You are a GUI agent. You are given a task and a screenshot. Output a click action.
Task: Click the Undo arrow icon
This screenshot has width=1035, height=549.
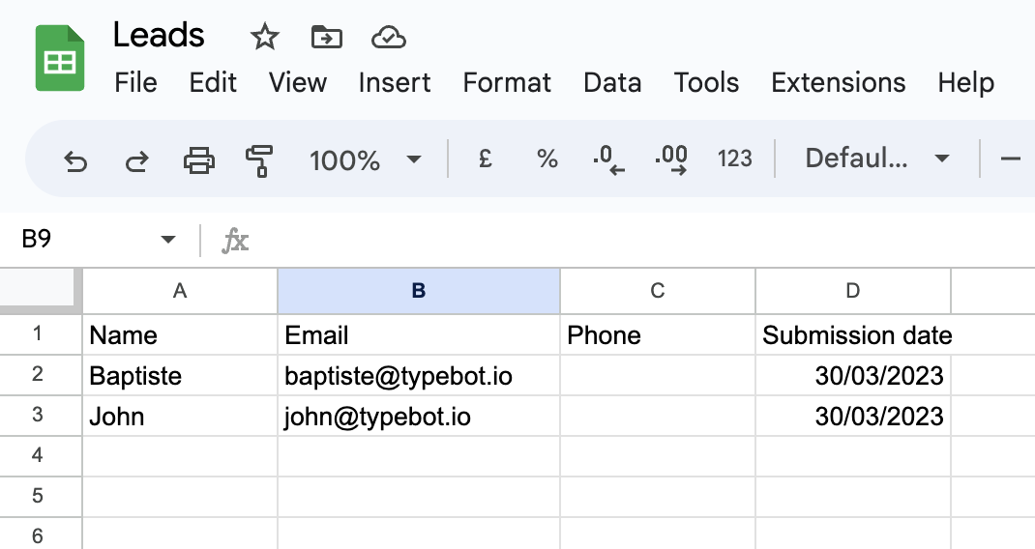coord(74,159)
